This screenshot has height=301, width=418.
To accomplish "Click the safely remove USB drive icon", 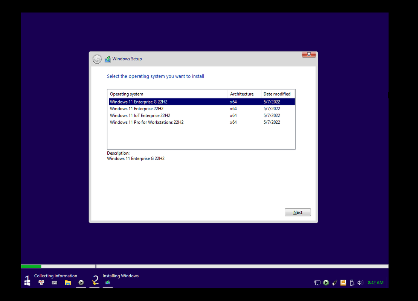I will tap(352, 283).
